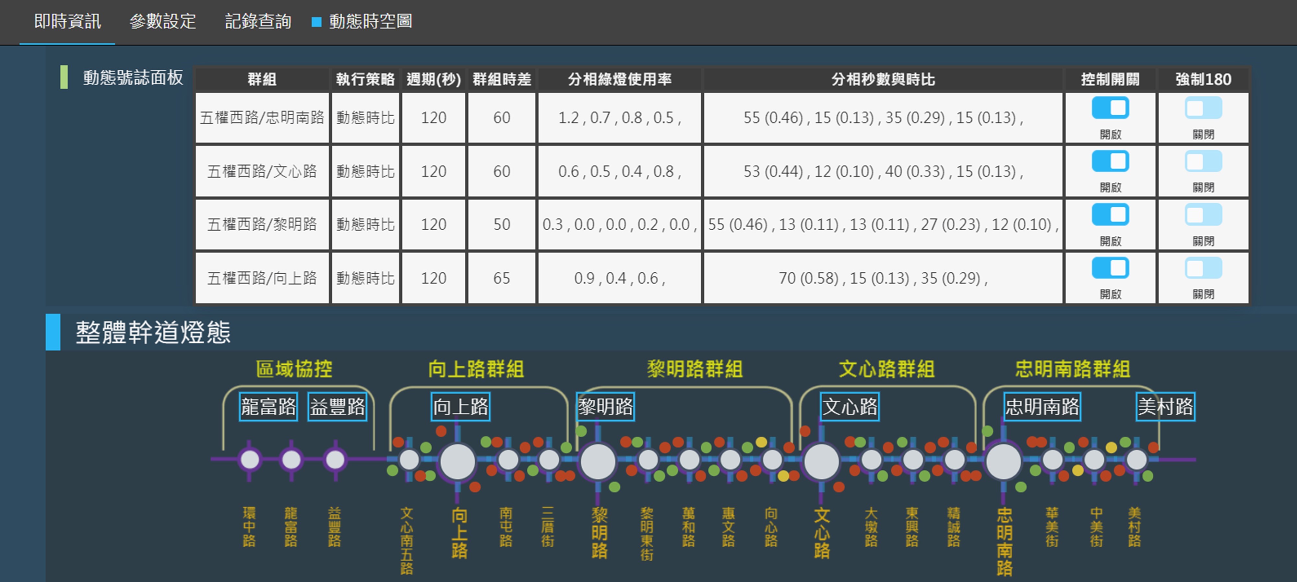The height and width of the screenshot is (582, 1297).
Task: Click the 分相綠燈使用率 column header
Action: point(619,79)
